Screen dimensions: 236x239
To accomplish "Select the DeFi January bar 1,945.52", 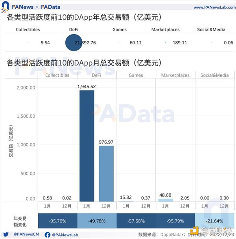I will click(x=87, y=146).
